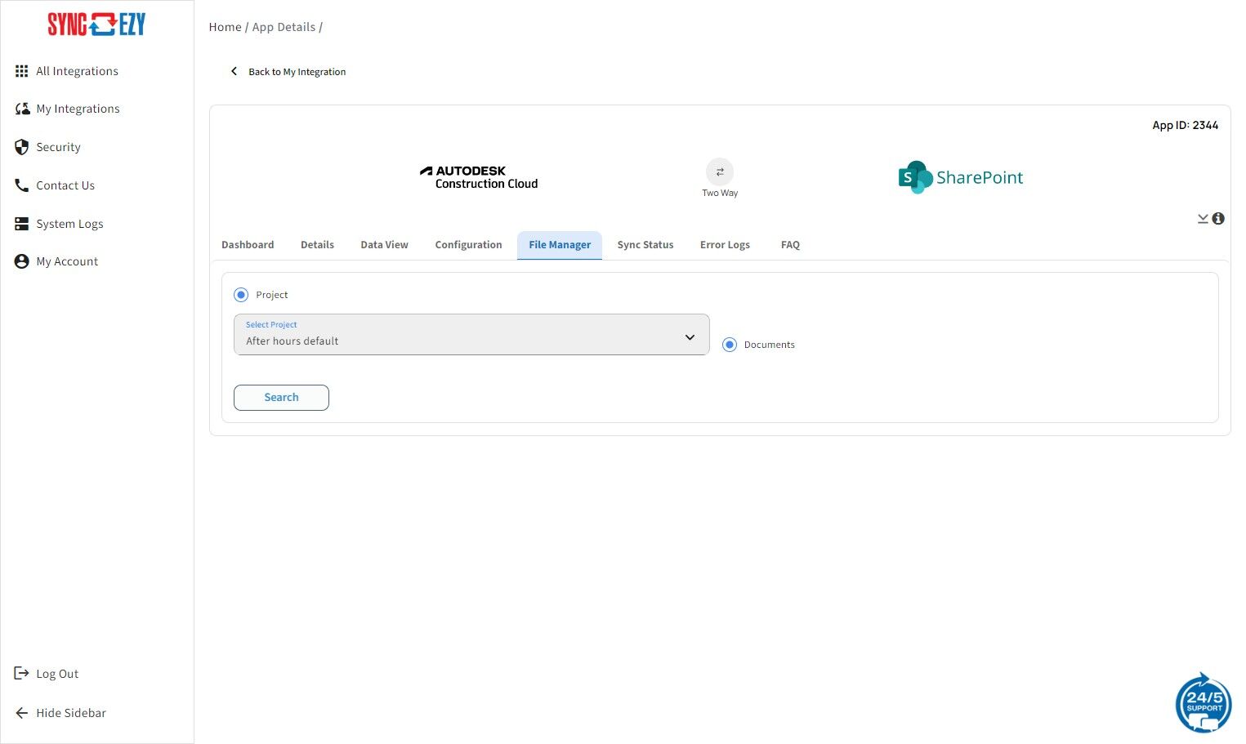Click the Log Out exit icon
The width and height of the screenshot is (1246, 744).
coord(22,674)
